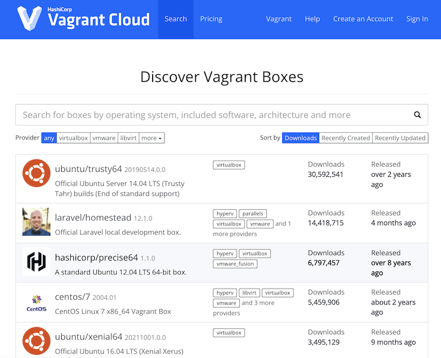Image resolution: width=441 pixels, height=358 pixels.
Task: Click 'CentOS Linux 7 x86_64 Vagrant Box' text
Action: point(113,312)
